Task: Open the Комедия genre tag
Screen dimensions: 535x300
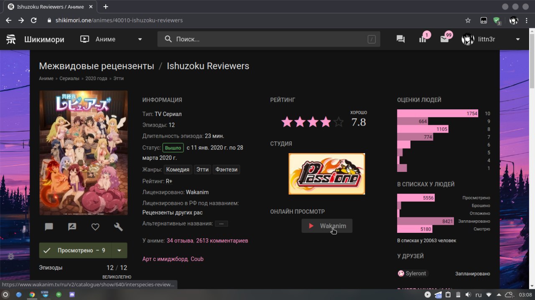Action: (x=178, y=170)
